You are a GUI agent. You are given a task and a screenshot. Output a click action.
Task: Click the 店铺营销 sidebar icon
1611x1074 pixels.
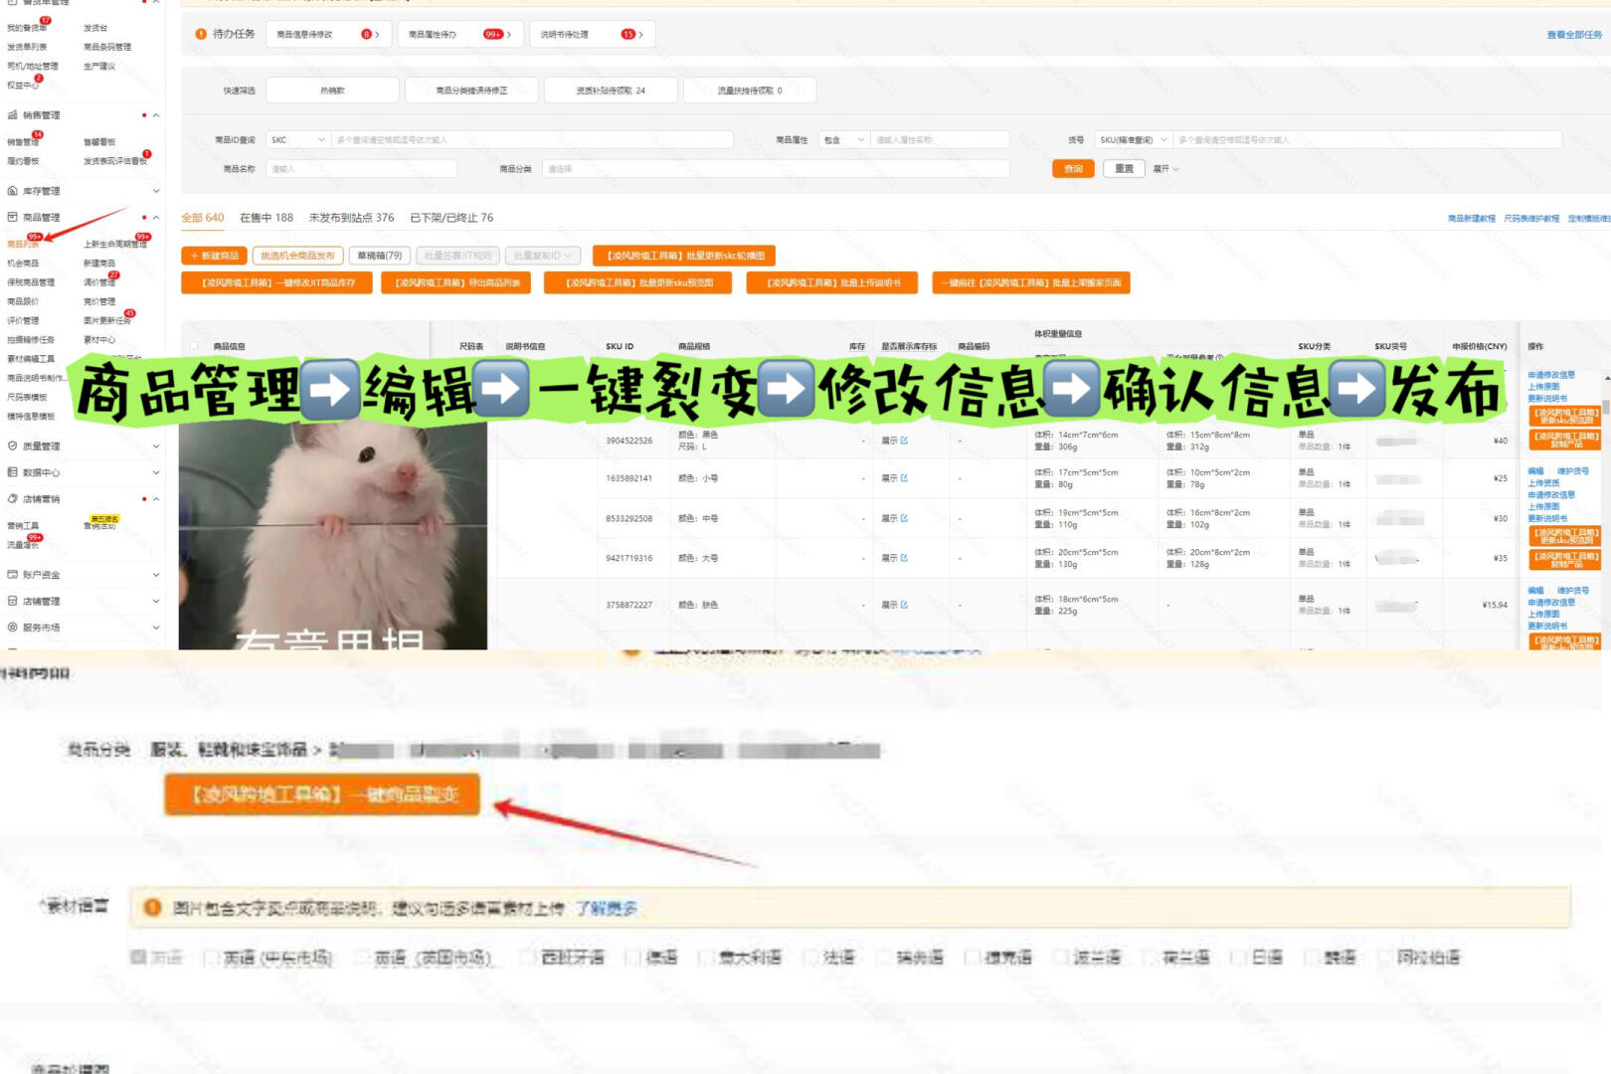coord(12,499)
